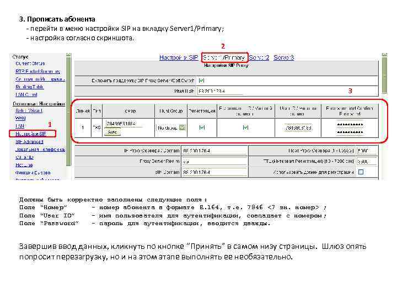This screenshot has height=298, width=397.
Task: Open LAN Client link in sidebar
Action: [26, 94]
